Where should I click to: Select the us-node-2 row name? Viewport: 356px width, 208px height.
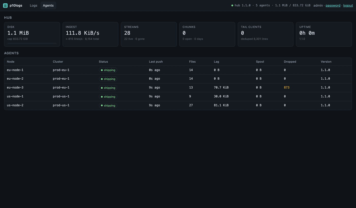point(15,105)
